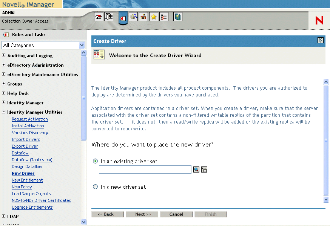Click the Create Driver help question mark

pos(321,40)
